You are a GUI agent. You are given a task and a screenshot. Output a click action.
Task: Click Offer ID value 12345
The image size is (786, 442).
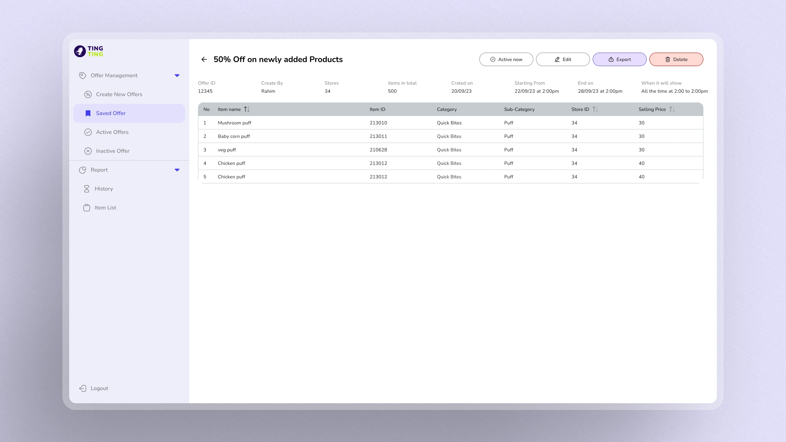(205, 91)
